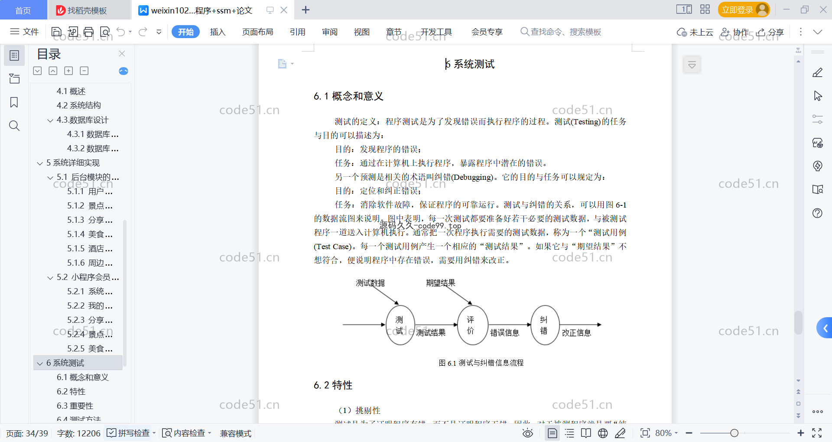Open content check dropdown arrow

[x=209, y=433]
